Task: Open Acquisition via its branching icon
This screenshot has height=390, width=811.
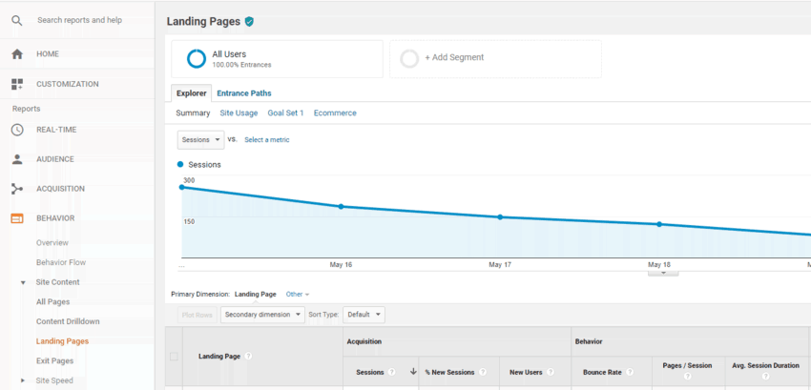Action: pyautogui.click(x=16, y=189)
